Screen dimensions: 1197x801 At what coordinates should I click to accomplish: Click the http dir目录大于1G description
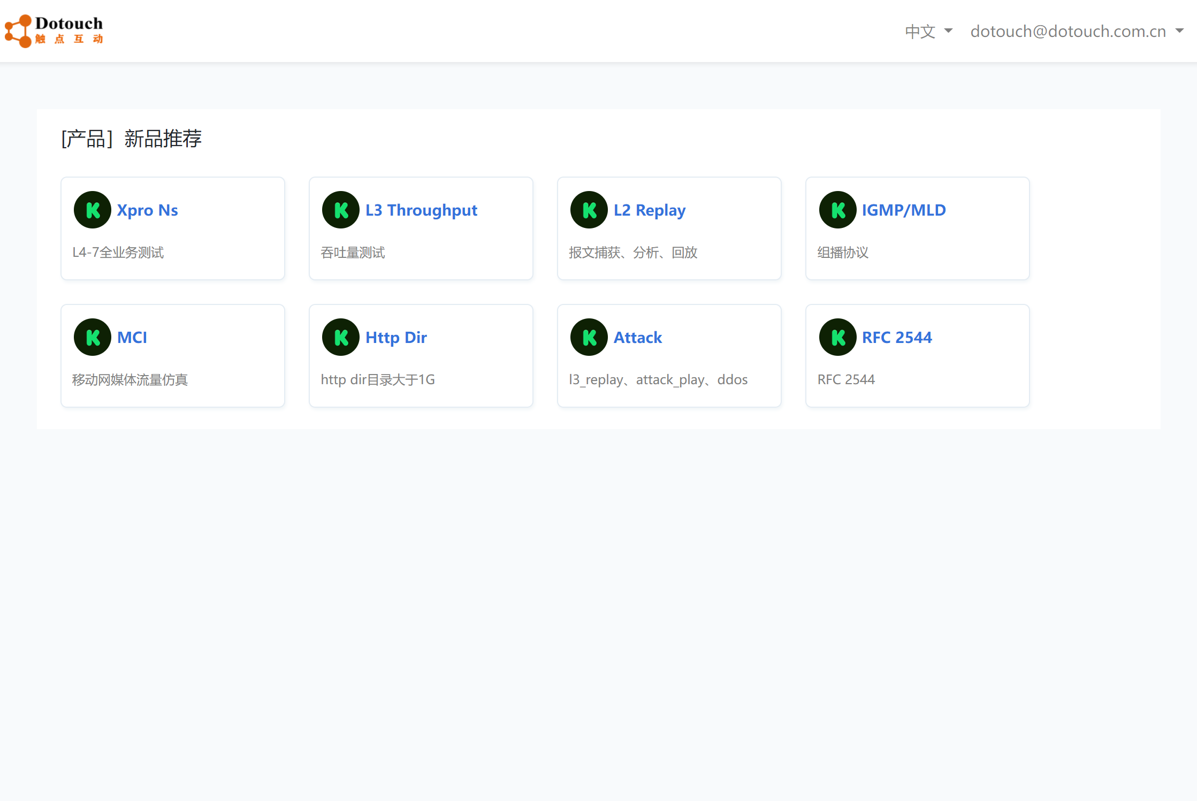coord(378,380)
